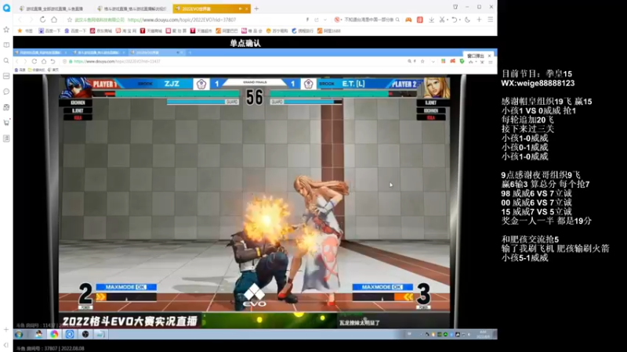The width and height of the screenshot is (627, 352).
Task: Reload the page in outer browser
Action: [42, 20]
